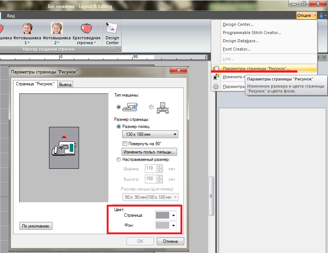Expand the Фон color dropdown arrow
This screenshot has height=253, width=328.
coord(173,226)
